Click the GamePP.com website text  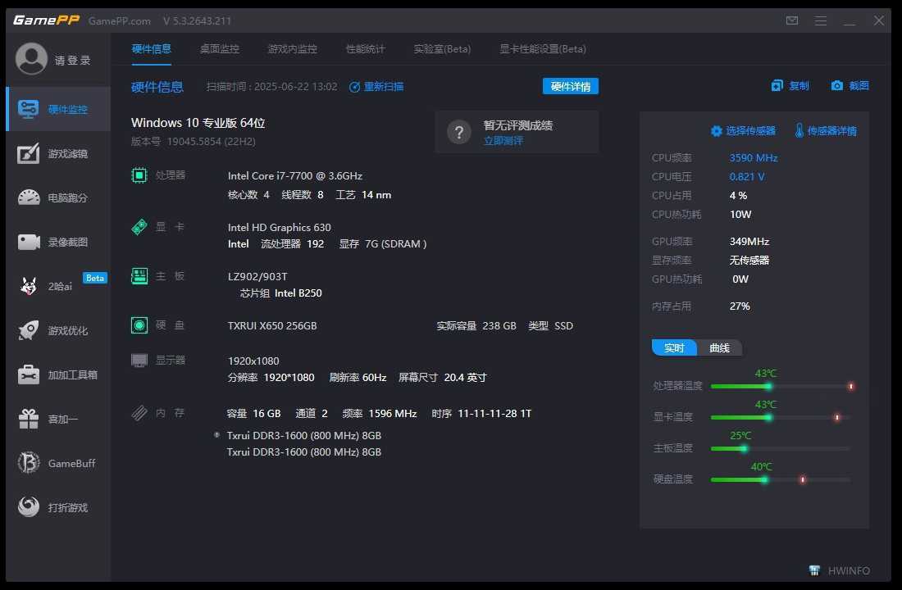pyautogui.click(x=119, y=21)
